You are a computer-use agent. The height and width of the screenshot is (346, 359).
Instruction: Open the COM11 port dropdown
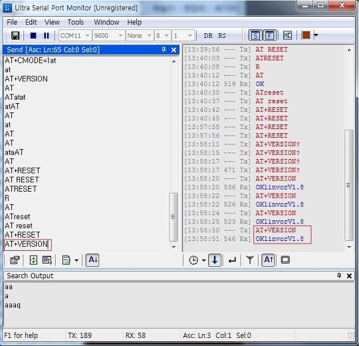pyautogui.click(x=75, y=35)
